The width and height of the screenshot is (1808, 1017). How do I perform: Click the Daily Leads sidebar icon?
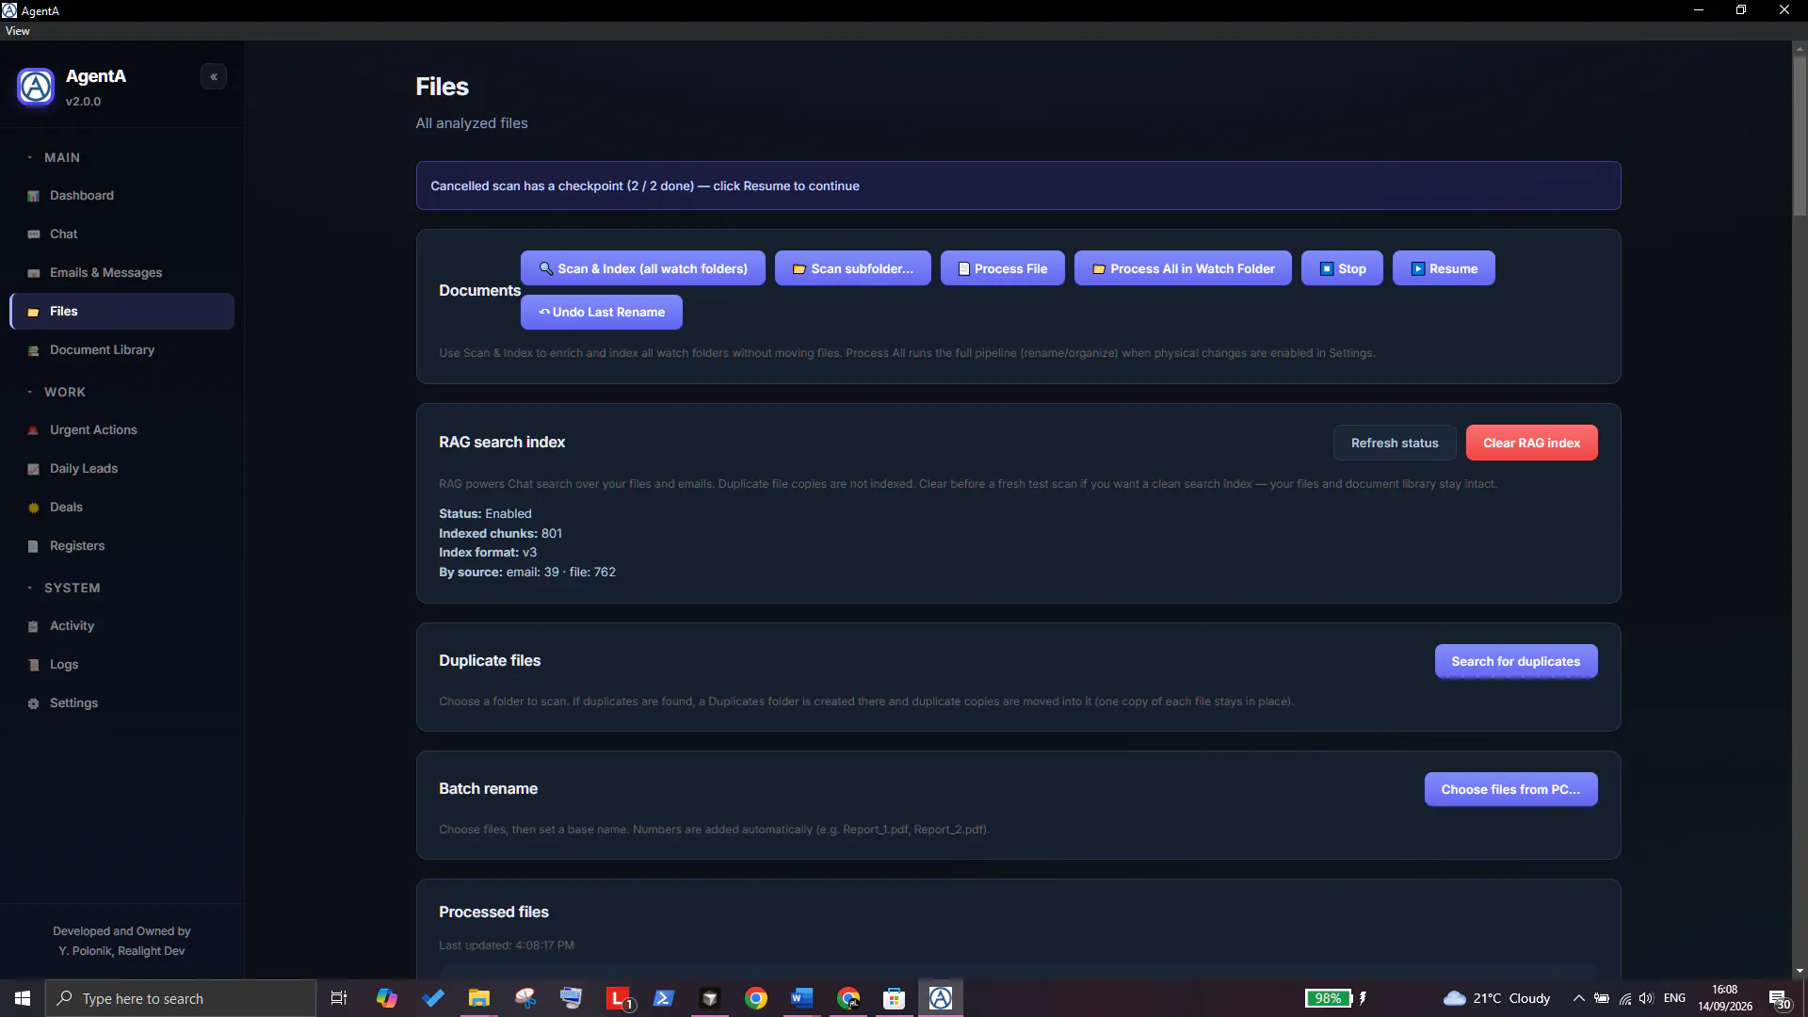tap(33, 469)
